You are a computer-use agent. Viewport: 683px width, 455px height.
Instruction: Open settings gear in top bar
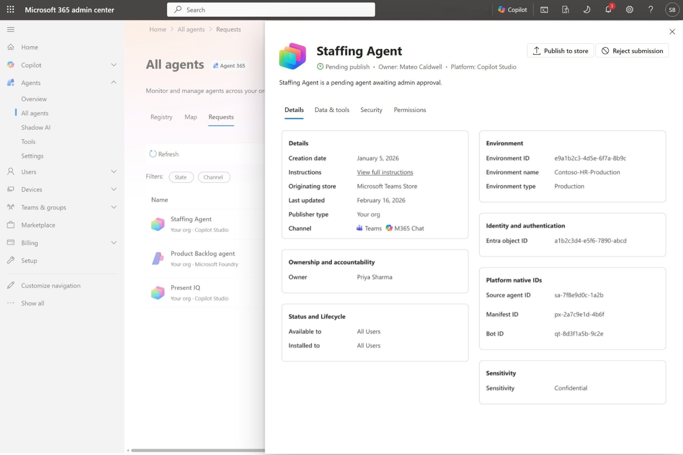pyautogui.click(x=630, y=10)
